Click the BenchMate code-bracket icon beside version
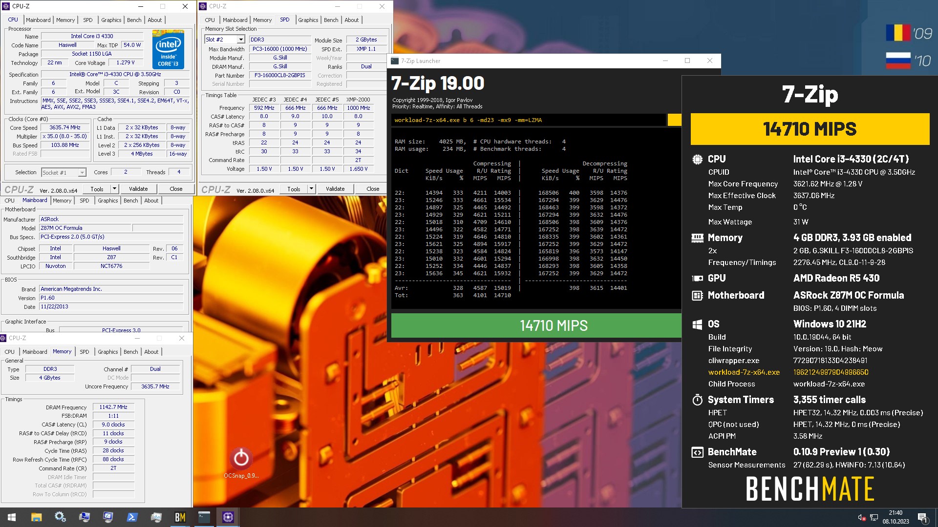This screenshot has height=527, width=938. coord(697,452)
